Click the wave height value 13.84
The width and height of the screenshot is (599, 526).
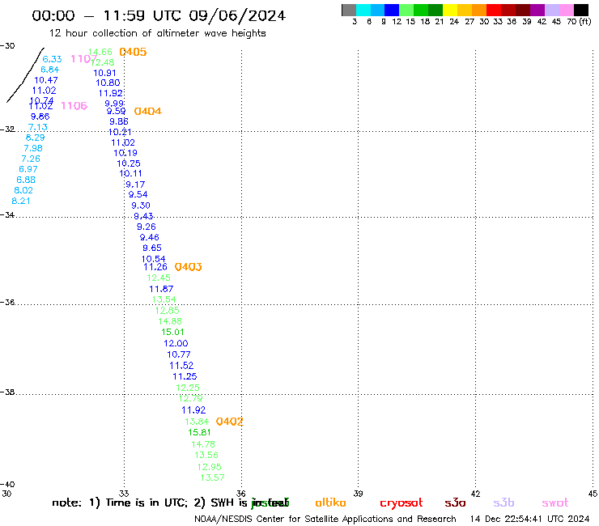(x=198, y=422)
